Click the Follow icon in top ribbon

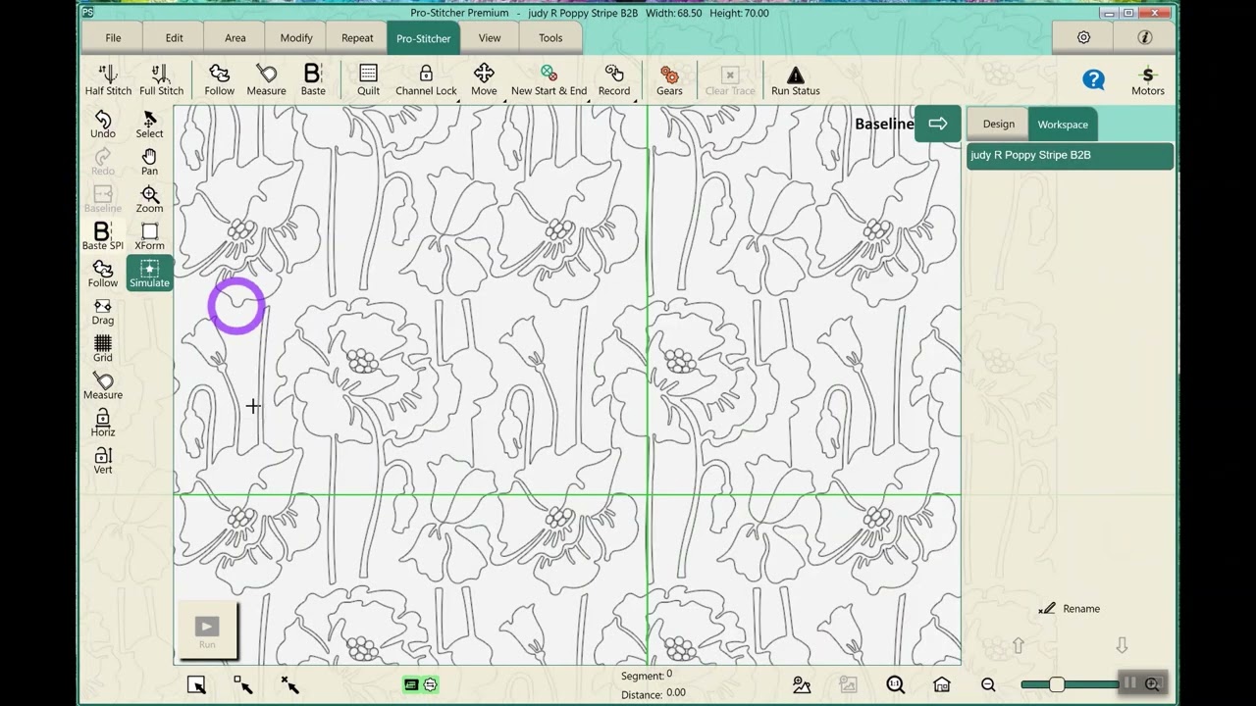219,80
